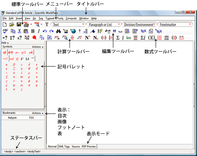Open the Insert menu
The width and height of the screenshot is (197, 156).
19,18
